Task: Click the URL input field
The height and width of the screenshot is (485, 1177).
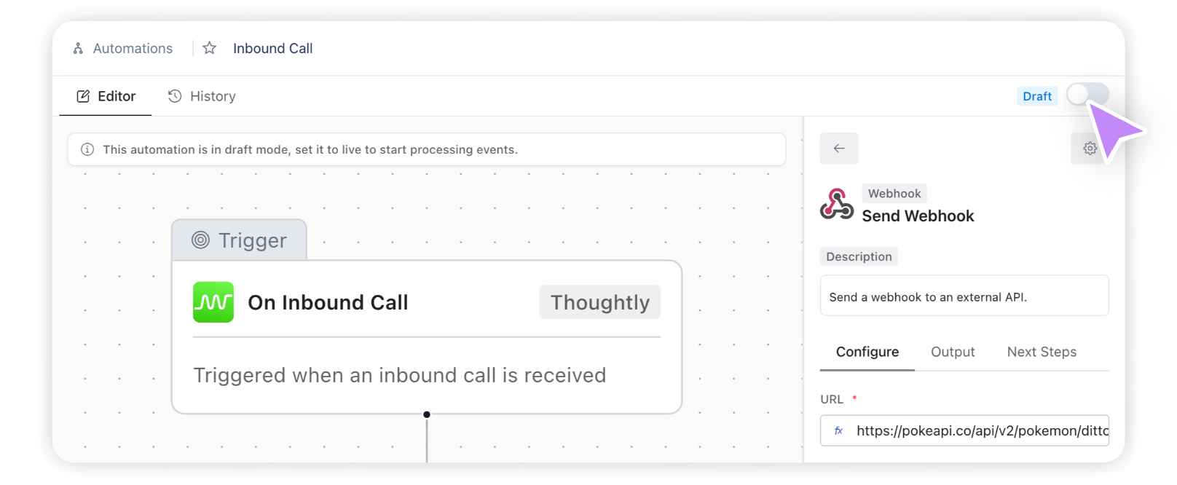Action: point(964,430)
